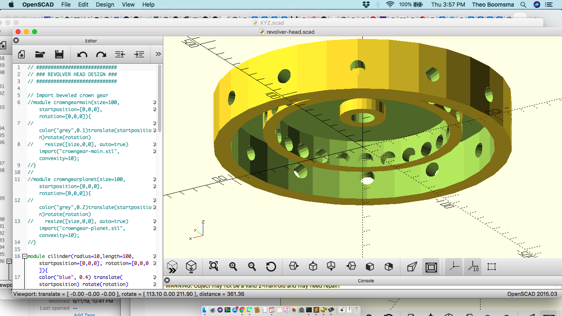Select the Zoom Out magnifier icon
Viewport: 562px width, 316px height.
click(251, 266)
